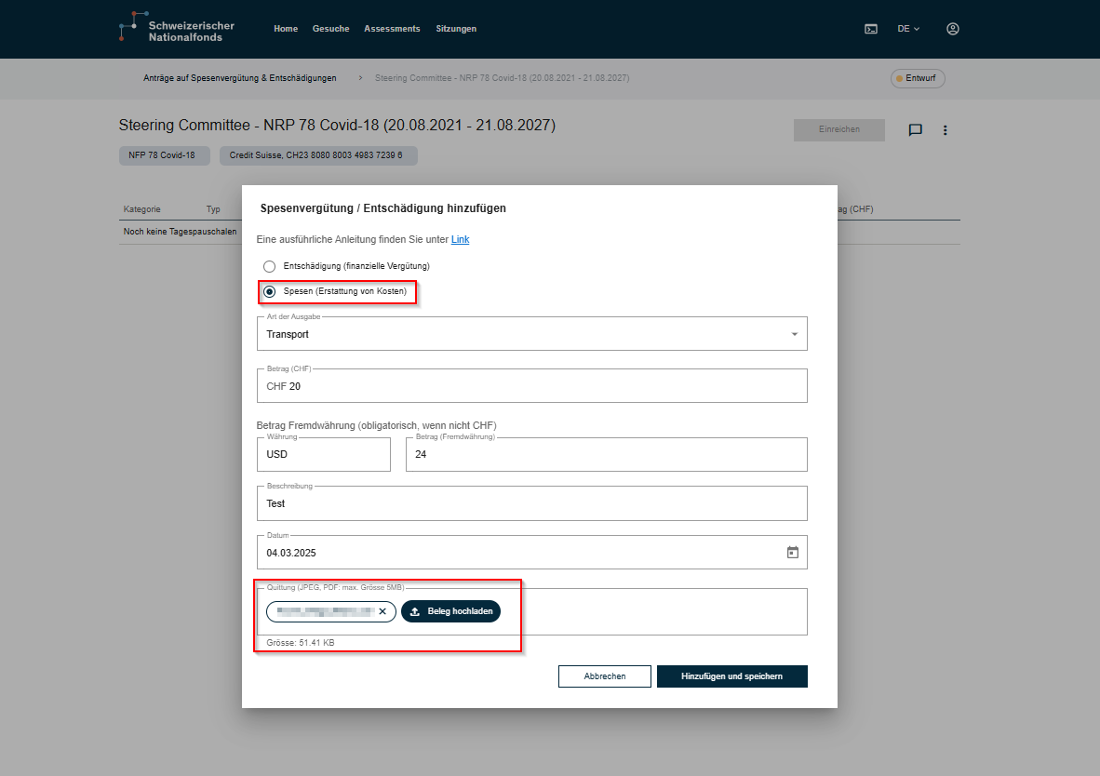Open Assessments in the navigation bar
Screen dimensions: 1100x776
click(x=392, y=29)
